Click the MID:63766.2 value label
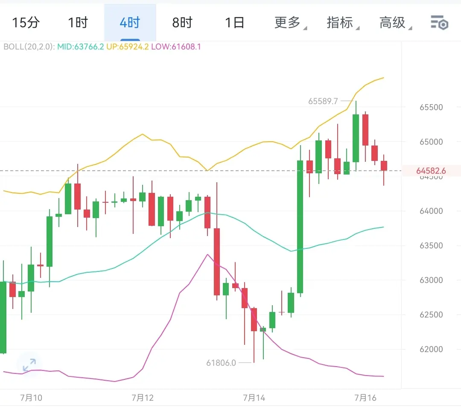The width and height of the screenshot is (461, 408). pyautogui.click(x=80, y=47)
